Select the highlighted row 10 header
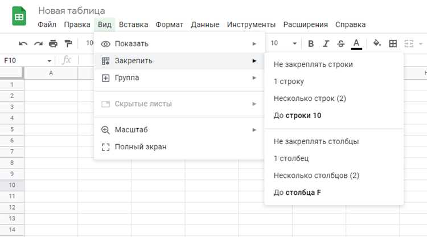The image size is (427, 237). (x=12, y=185)
